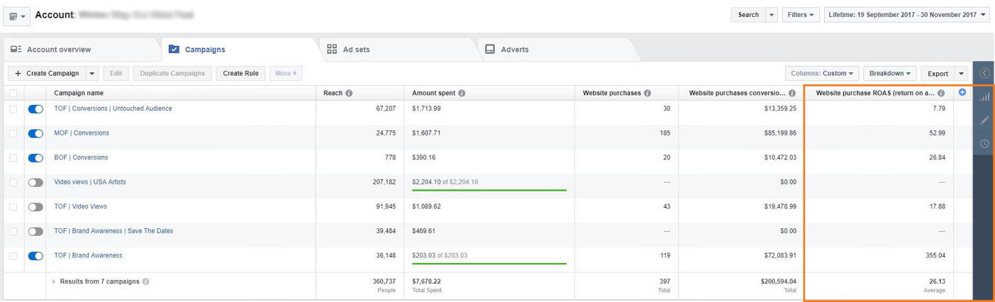Tick checkbox for BOF | Conversions row

pos(13,158)
